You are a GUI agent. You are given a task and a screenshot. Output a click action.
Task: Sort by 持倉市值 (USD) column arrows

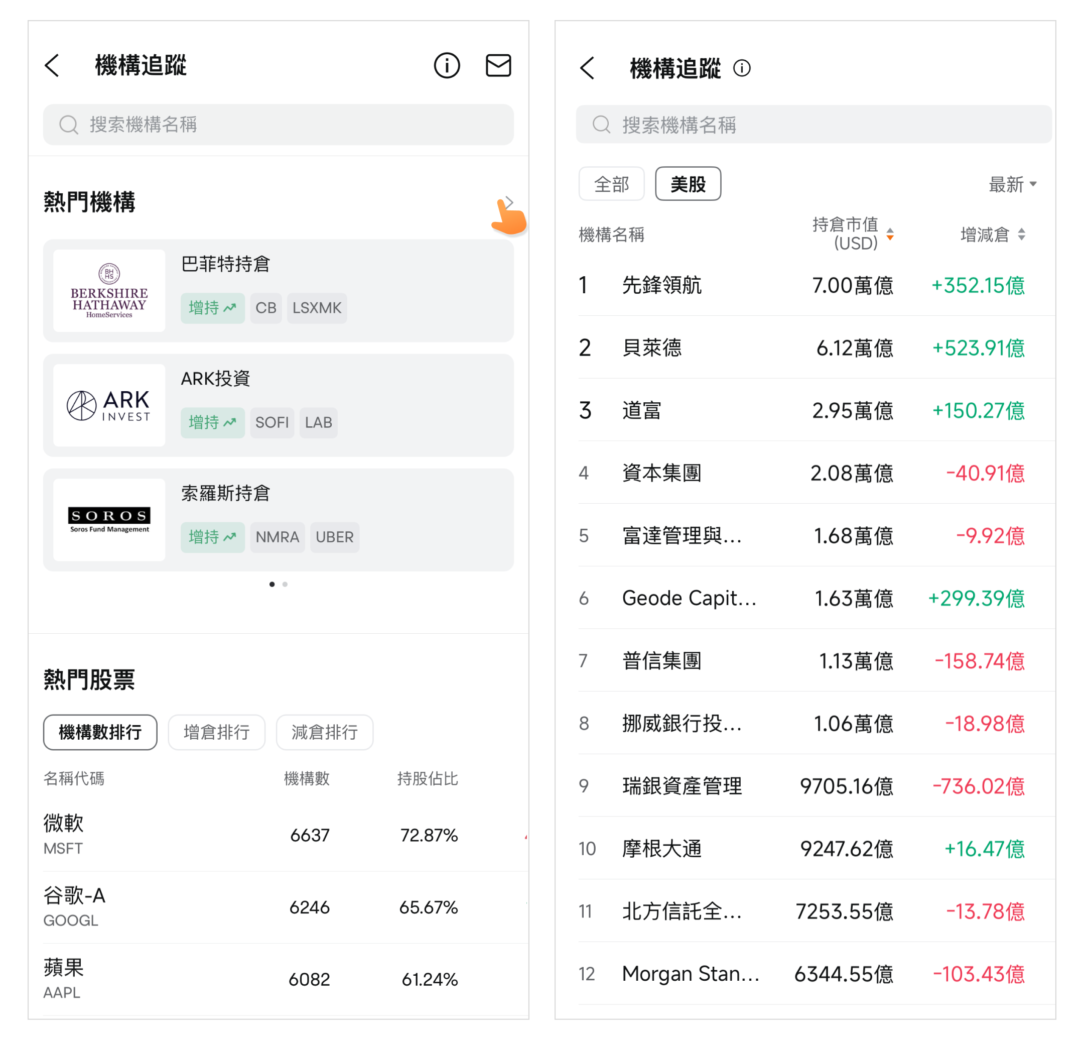point(890,234)
